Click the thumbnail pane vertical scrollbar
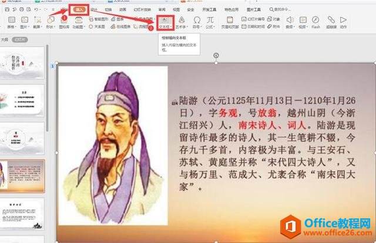The width and height of the screenshot is (376, 243). [x=48, y=88]
